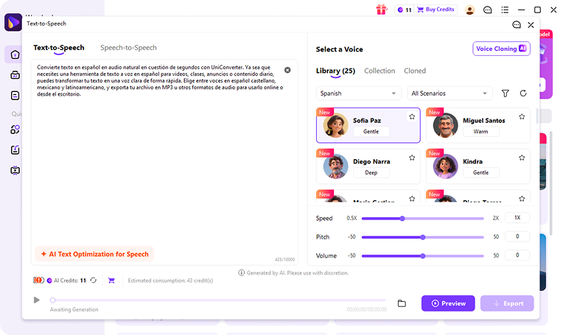Click the Buy Credits button
563x335 pixels.
(x=436, y=10)
